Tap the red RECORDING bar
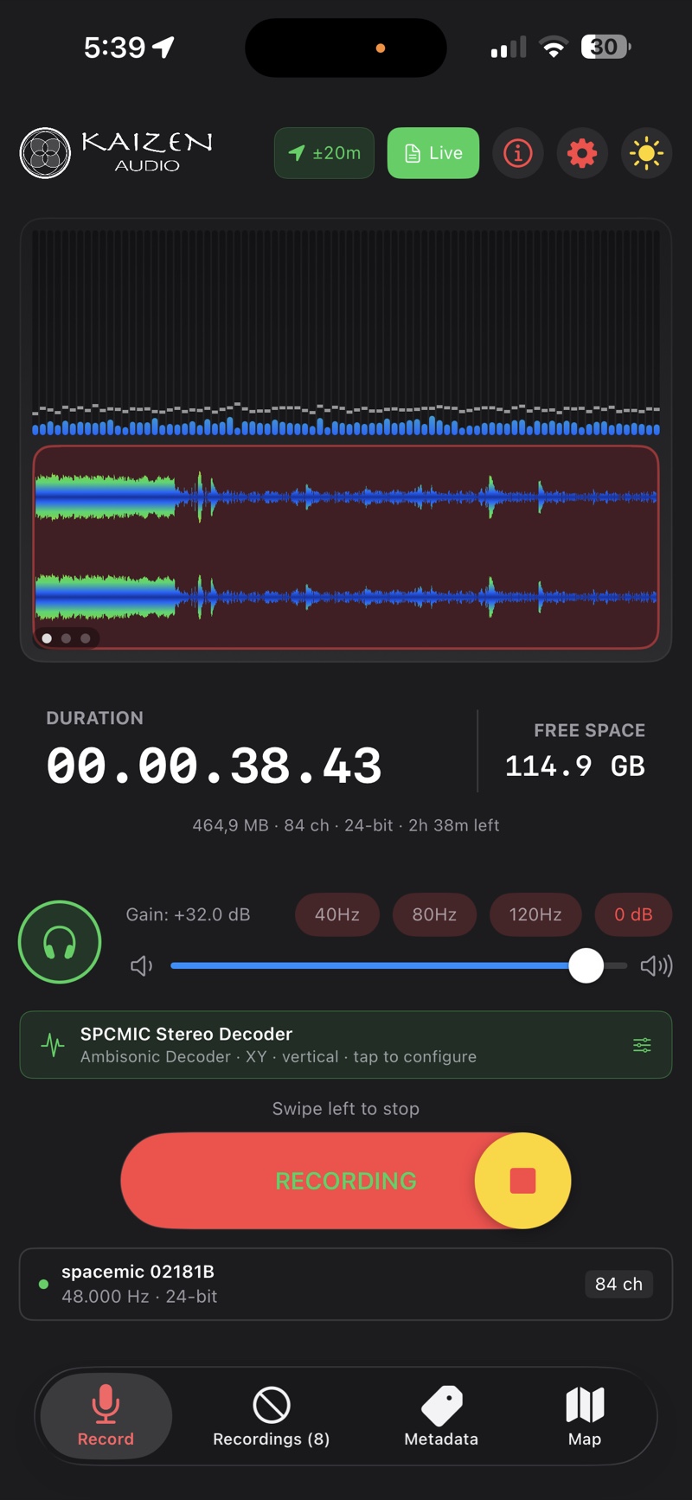The height and width of the screenshot is (1500, 692). (x=346, y=1181)
